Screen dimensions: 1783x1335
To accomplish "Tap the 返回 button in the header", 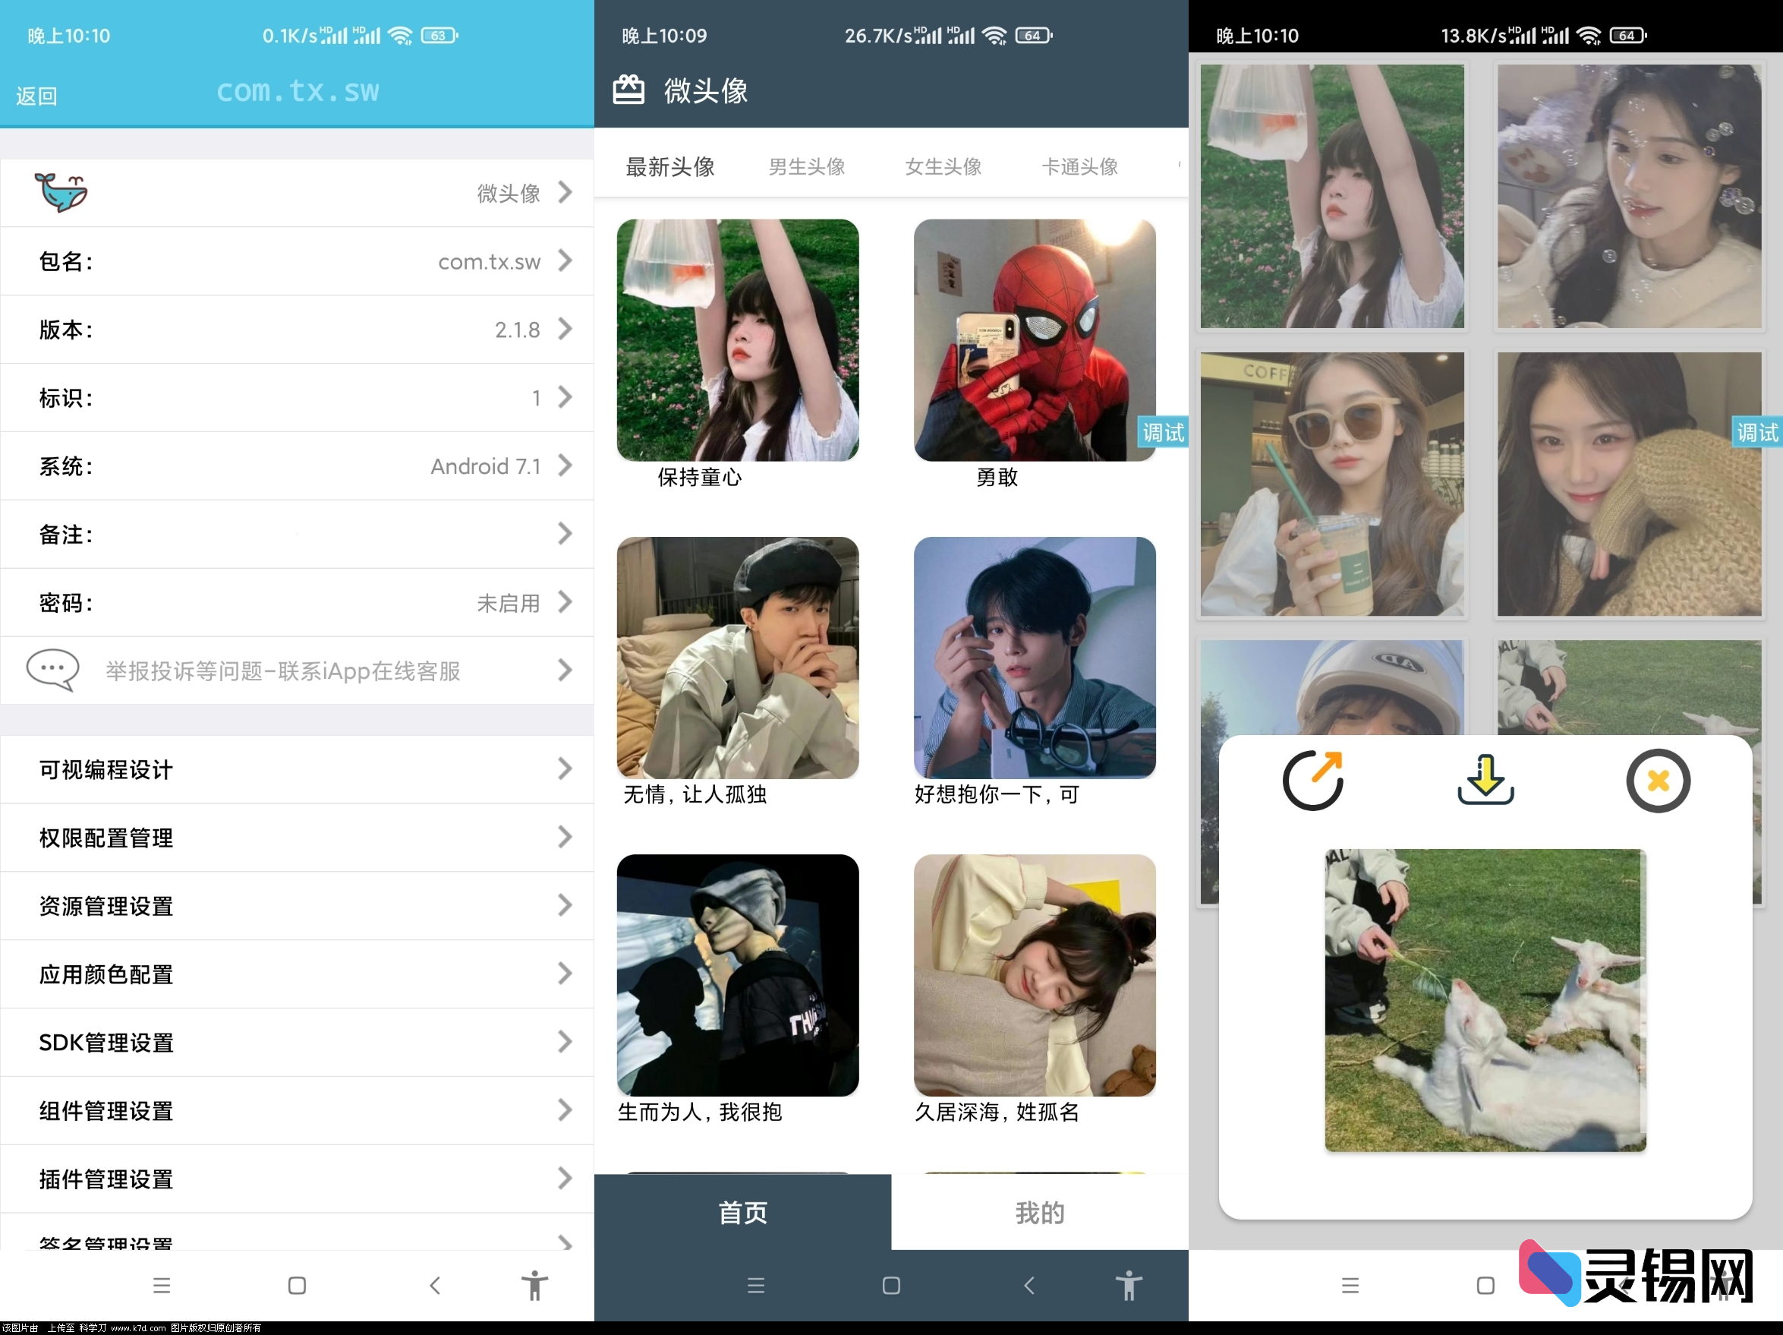I will click(36, 95).
